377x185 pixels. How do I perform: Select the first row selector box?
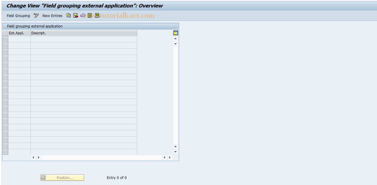point(5,39)
